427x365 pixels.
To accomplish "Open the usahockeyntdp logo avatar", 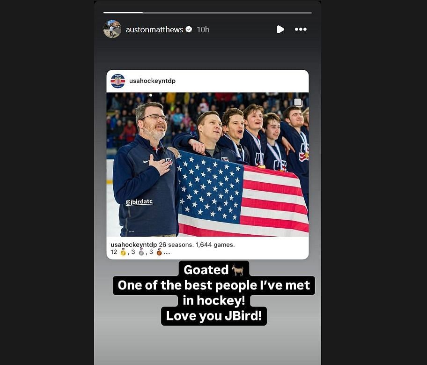I will pyautogui.click(x=118, y=81).
